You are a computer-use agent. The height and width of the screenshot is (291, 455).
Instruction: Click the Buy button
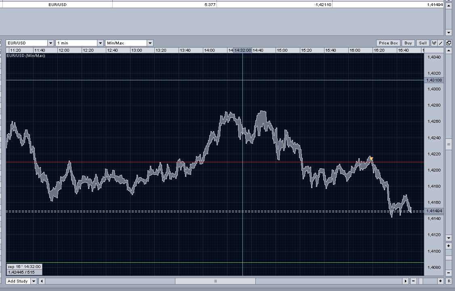[x=408, y=43]
